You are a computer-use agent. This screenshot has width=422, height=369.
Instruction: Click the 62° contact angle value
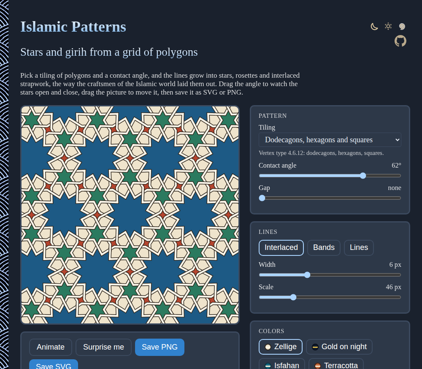click(x=396, y=166)
